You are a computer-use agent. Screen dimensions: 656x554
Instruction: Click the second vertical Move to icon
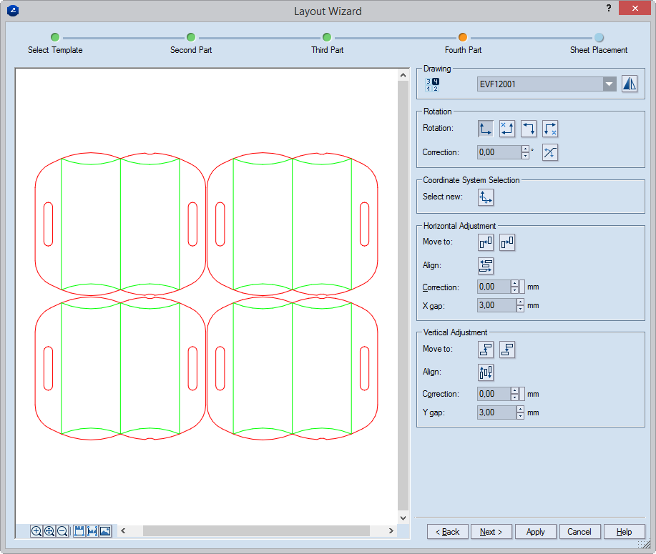tap(507, 350)
